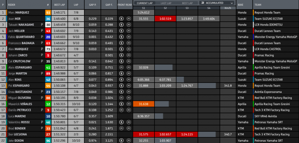Sort by the Team column header

[x=258, y=5]
